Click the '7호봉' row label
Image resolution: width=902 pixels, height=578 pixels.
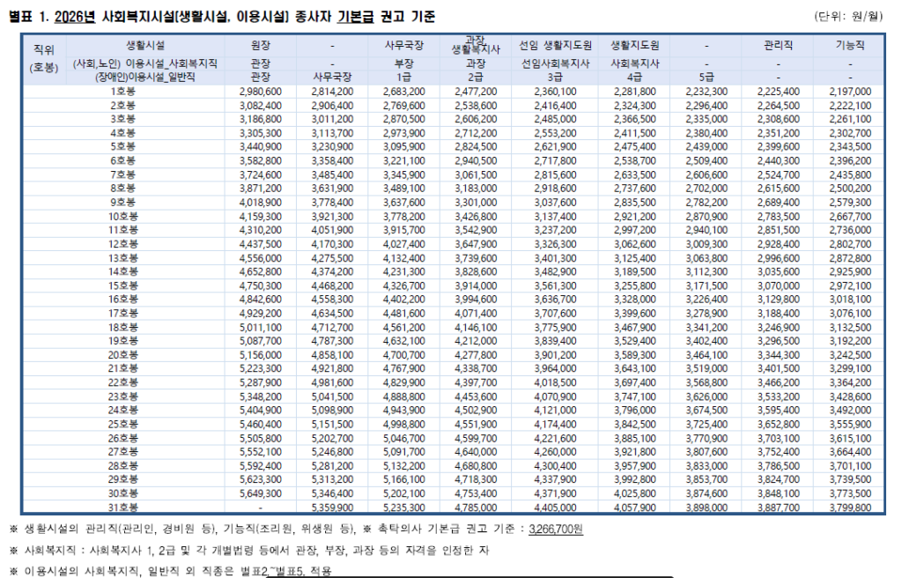click(123, 174)
